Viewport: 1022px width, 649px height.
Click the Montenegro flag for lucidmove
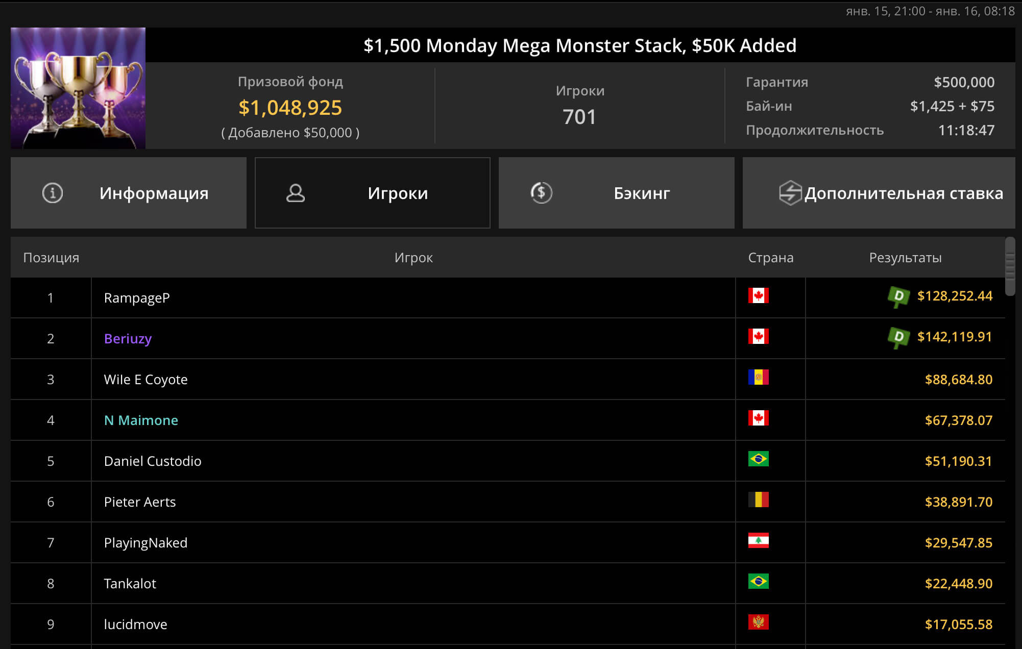(758, 622)
